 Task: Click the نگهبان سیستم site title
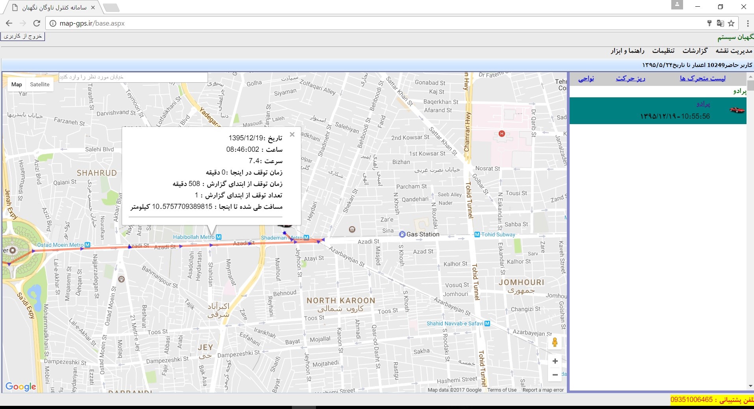735,37
